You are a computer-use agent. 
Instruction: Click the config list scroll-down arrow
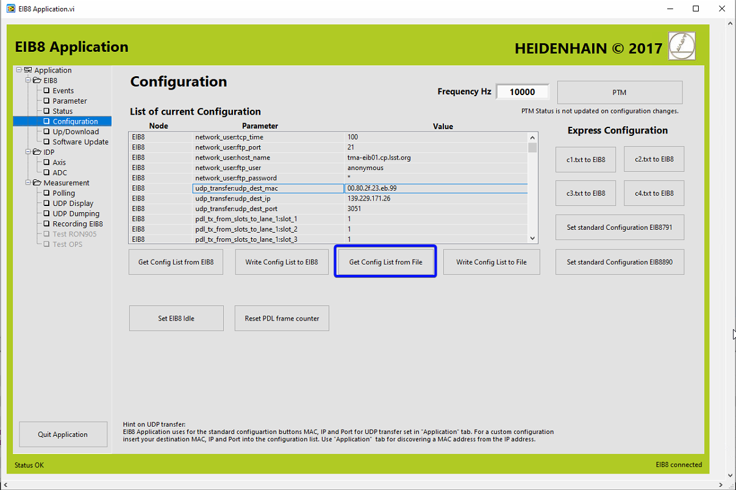click(x=532, y=238)
